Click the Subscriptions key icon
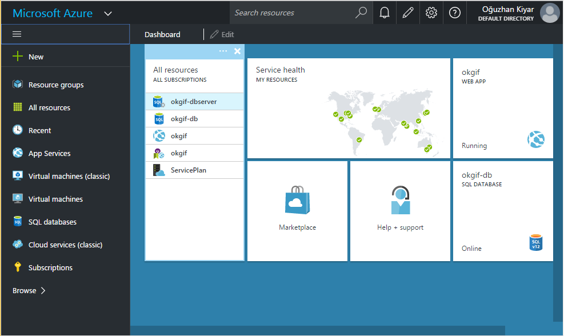The height and width of the screenshot is (336, 564). [18, 267]
